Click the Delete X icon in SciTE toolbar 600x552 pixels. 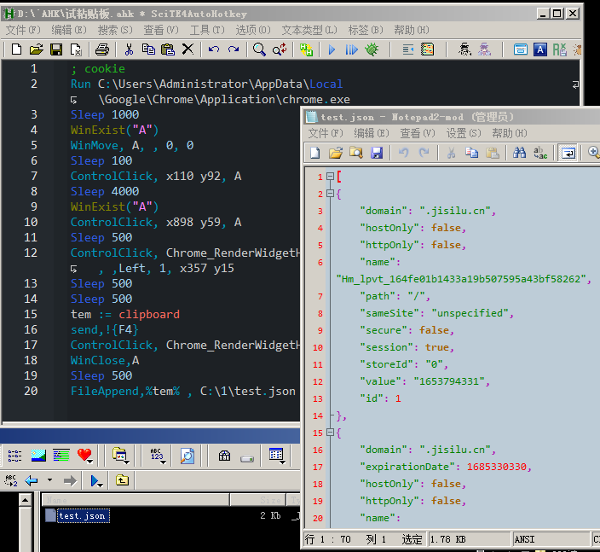coord(188,50)
